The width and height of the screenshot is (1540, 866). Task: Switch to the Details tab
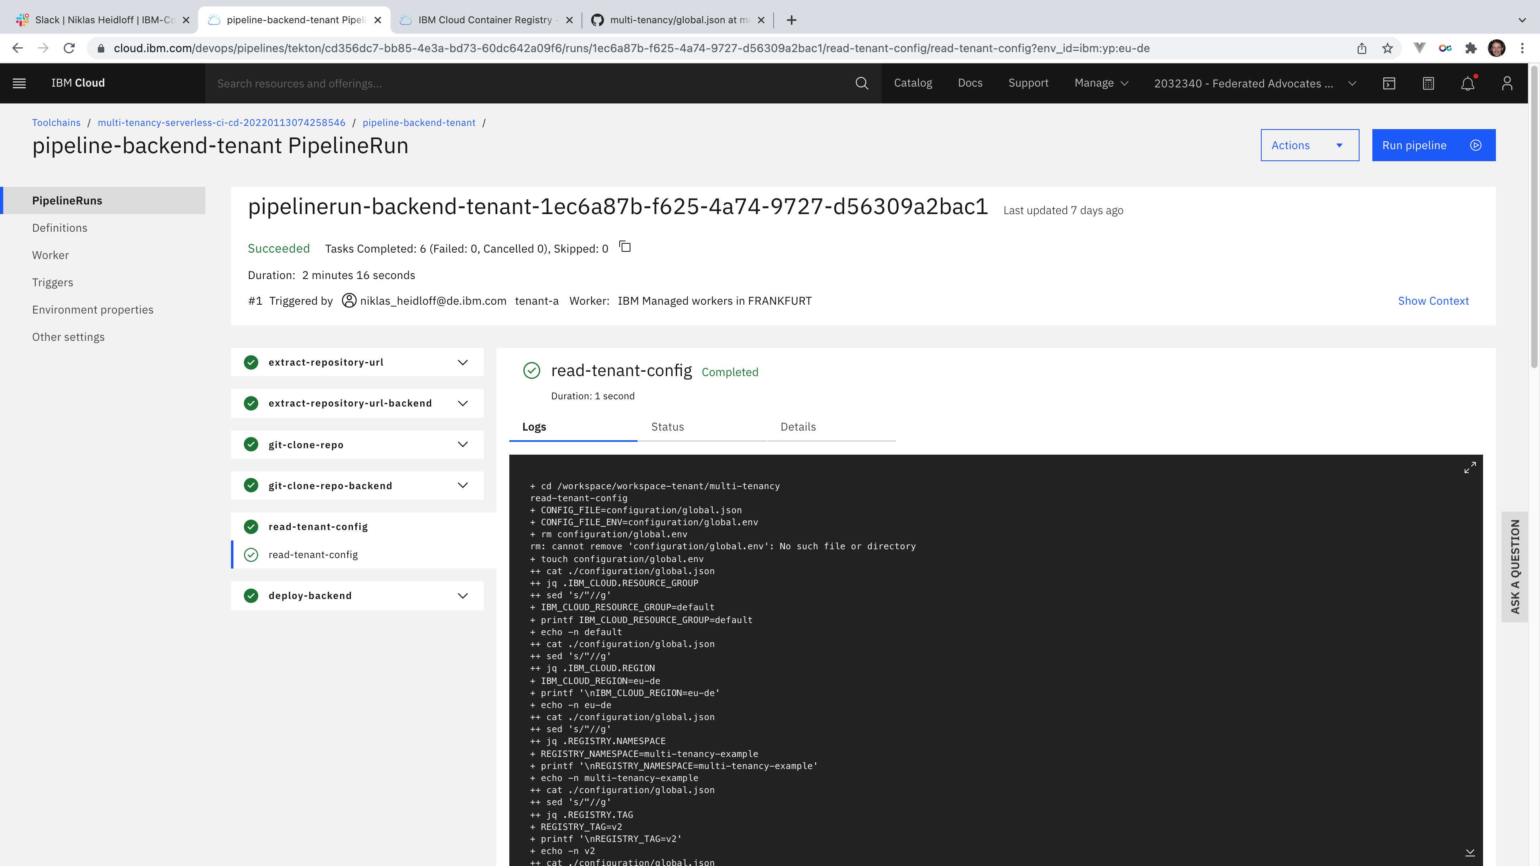(x=798, y=427)
